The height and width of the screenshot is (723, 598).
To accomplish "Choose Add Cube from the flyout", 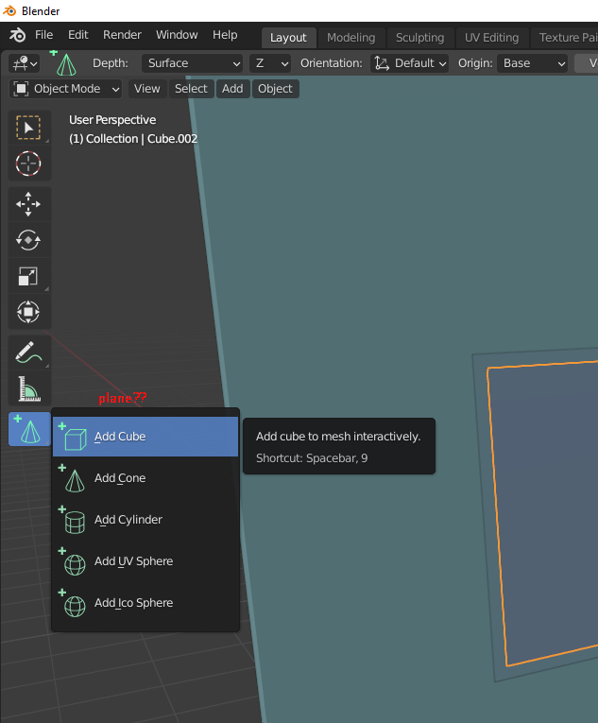I will pos(145,437).
